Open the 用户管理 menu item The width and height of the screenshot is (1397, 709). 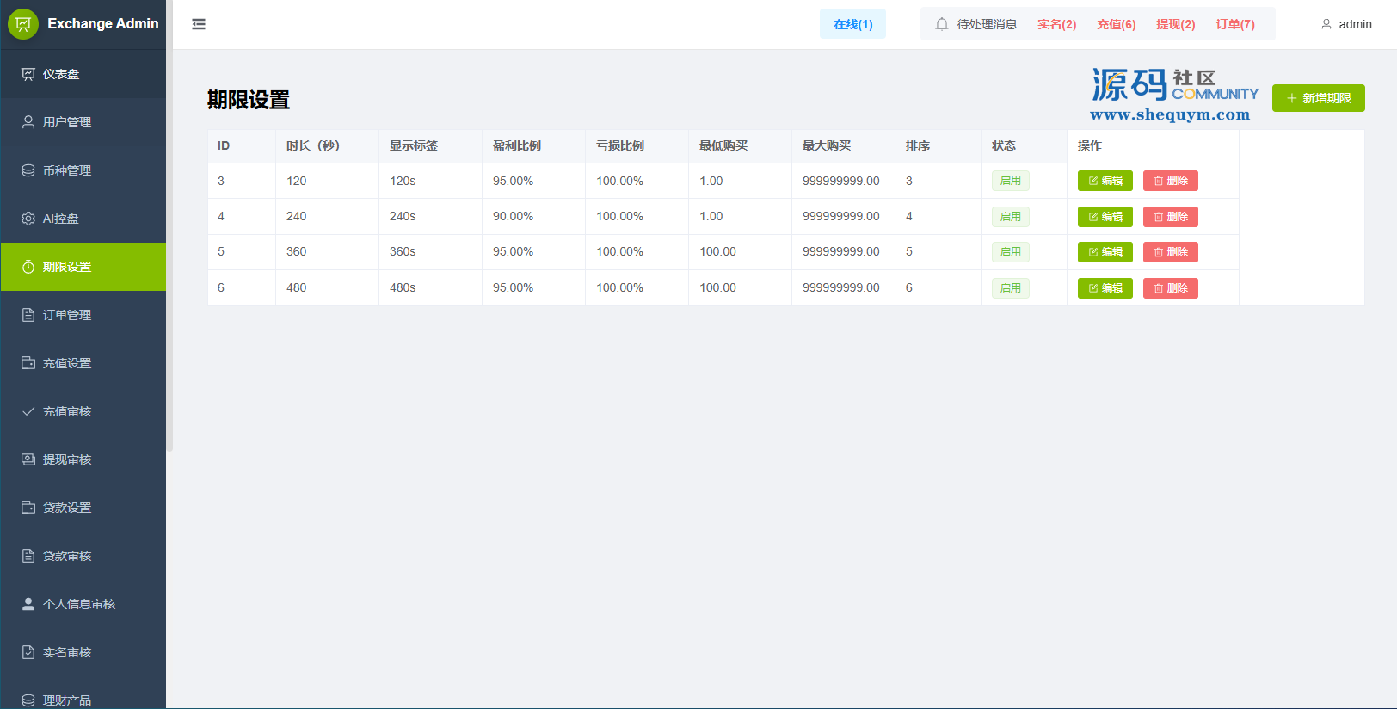tap(83, 122)
